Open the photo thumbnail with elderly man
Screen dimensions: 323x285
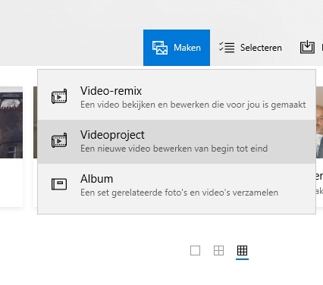point(319,122)
